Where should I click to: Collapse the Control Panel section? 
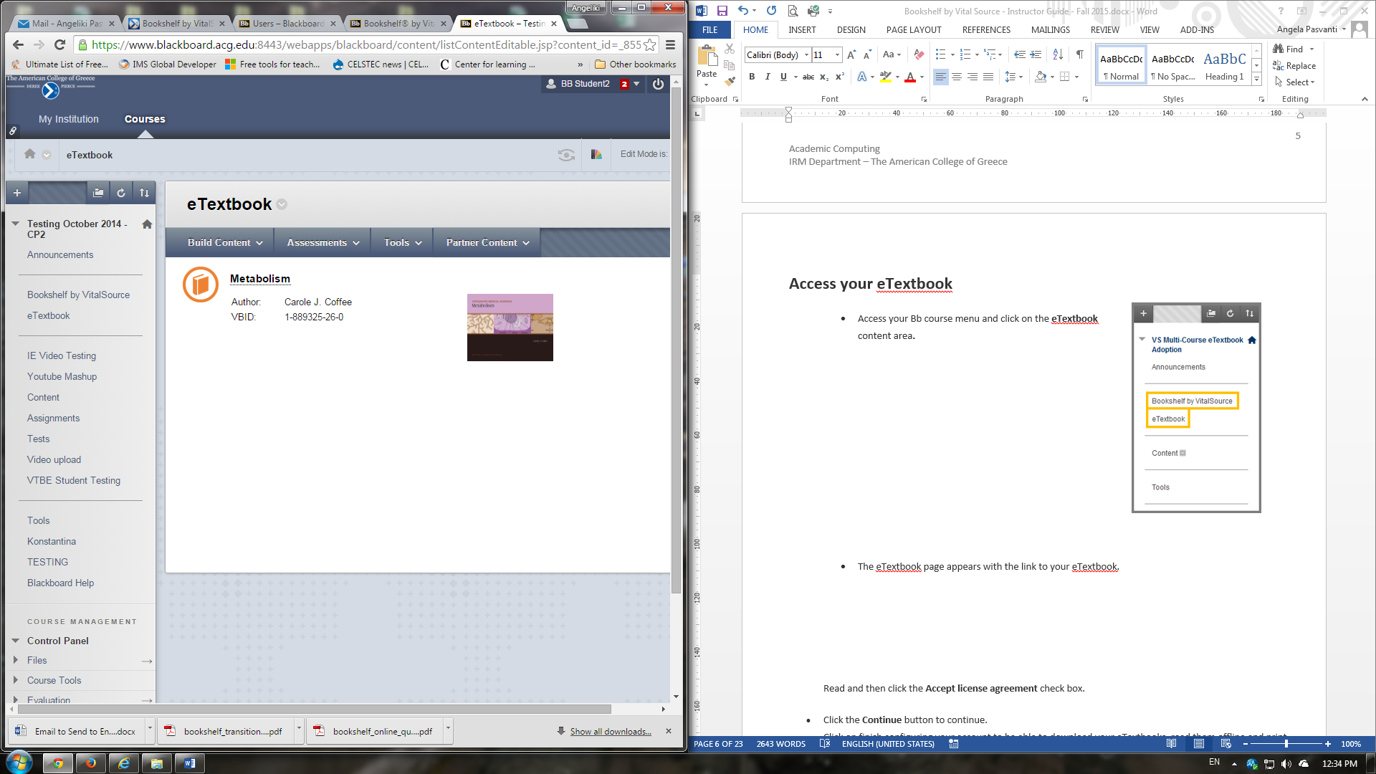coord(16,641)
